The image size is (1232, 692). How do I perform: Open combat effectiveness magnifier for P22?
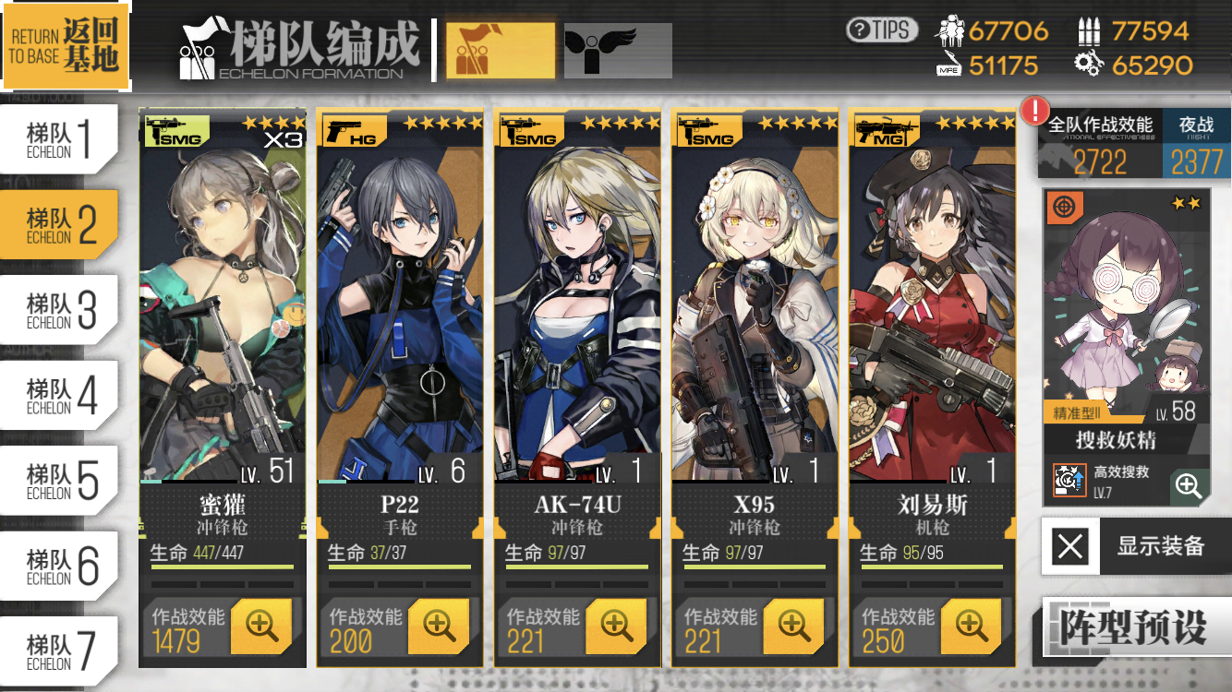(x=439, y=626)
